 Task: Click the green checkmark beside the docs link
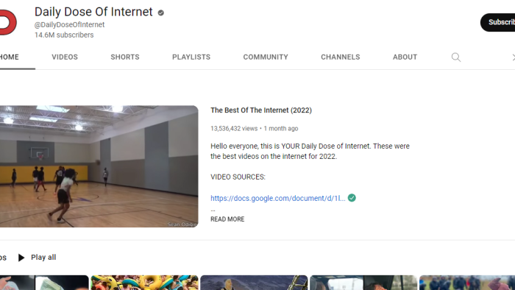[x=352, y=198]
